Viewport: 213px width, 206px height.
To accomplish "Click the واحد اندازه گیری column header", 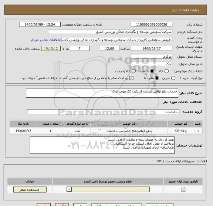I will pos(77,124).
